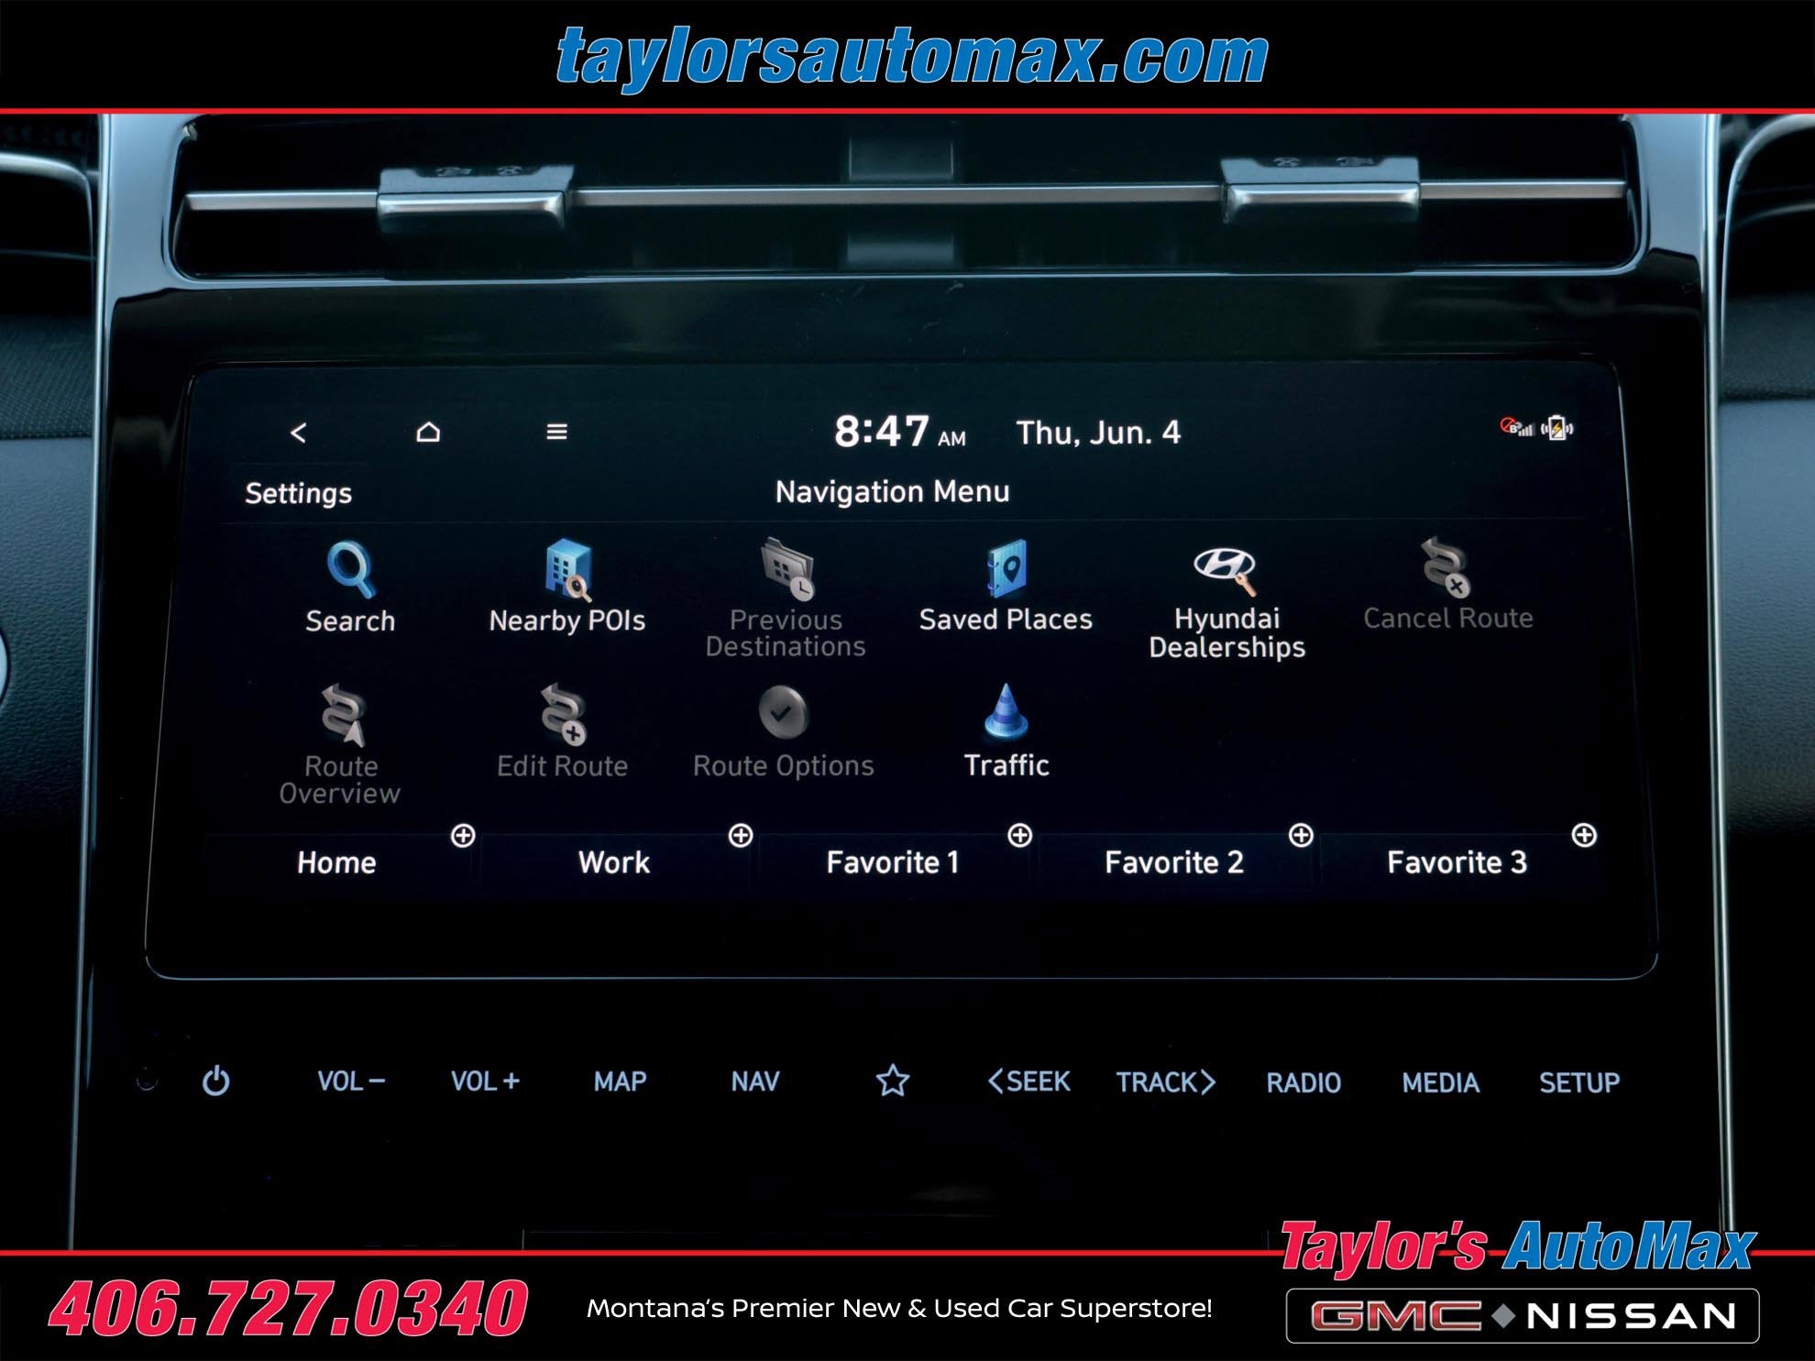Select the Favorite 1 shortcut
Screen dimensions: 1815x1361
point(892,862)
